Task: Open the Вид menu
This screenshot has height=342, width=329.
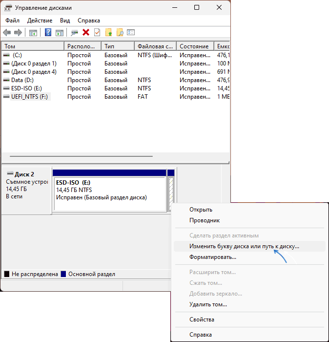Action: (65, 21)
